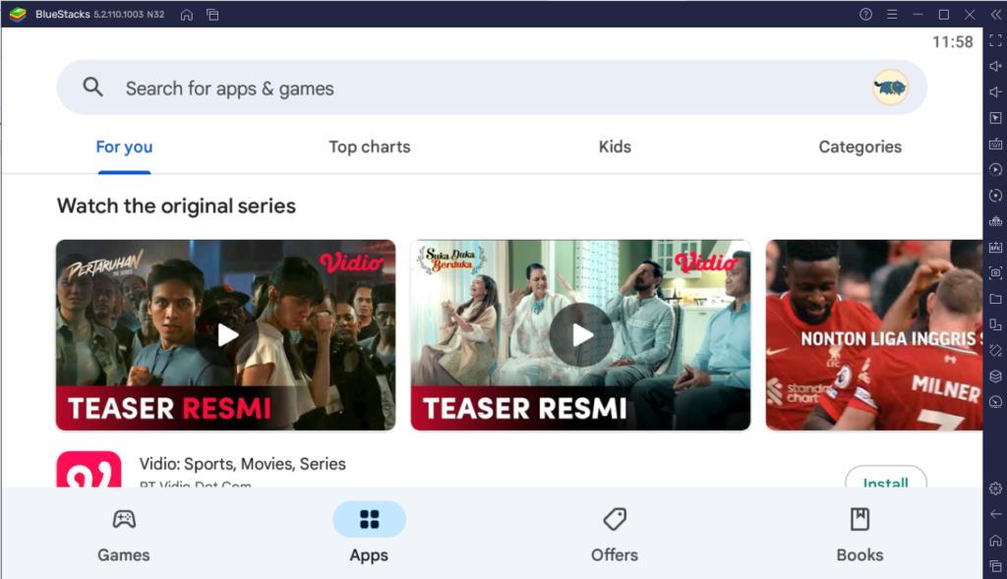The image size is (1007, 579).
Task: Open the Books section in bottom navigation
Action: (859, 533)
